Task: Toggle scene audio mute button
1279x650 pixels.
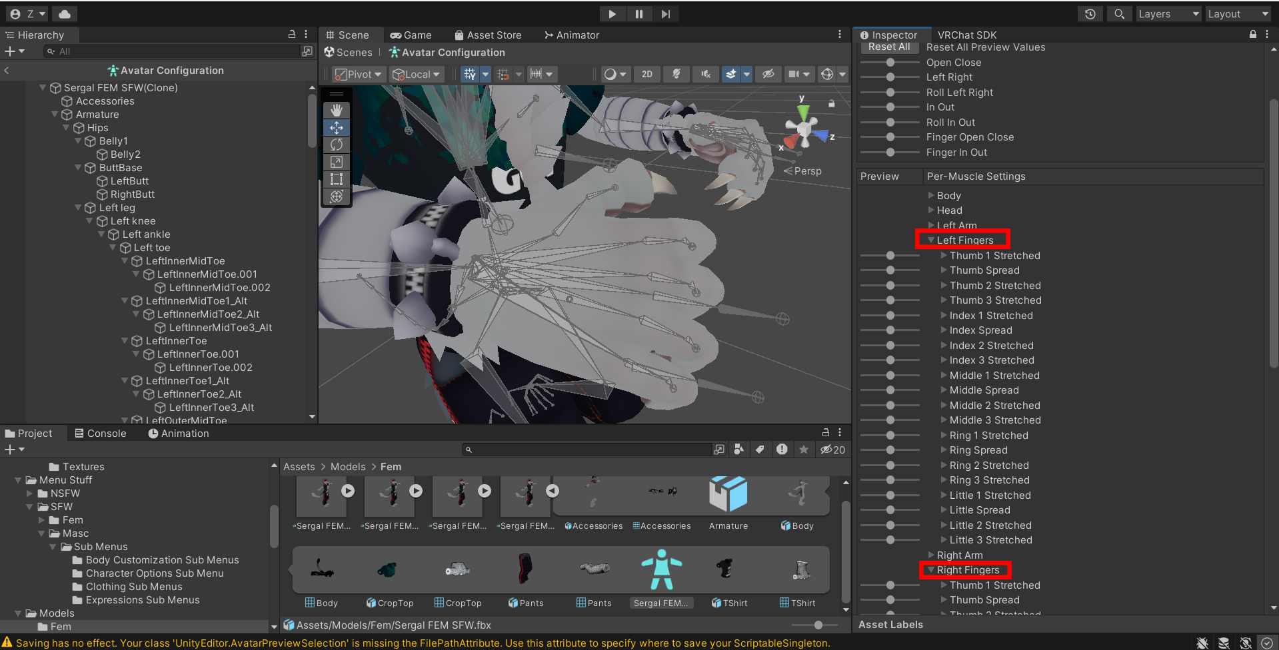Action: [x=706, y=74]
